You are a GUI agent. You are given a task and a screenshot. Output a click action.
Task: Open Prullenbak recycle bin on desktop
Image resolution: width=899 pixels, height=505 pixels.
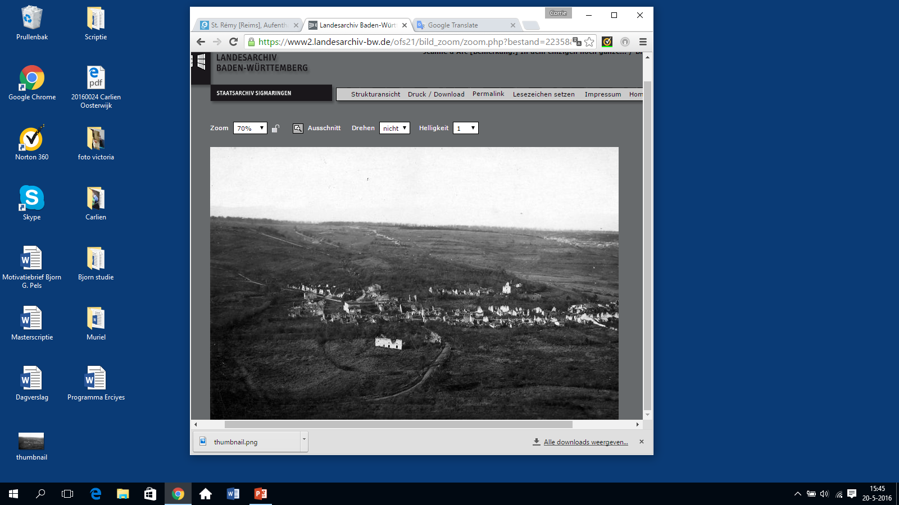(32, 24)
